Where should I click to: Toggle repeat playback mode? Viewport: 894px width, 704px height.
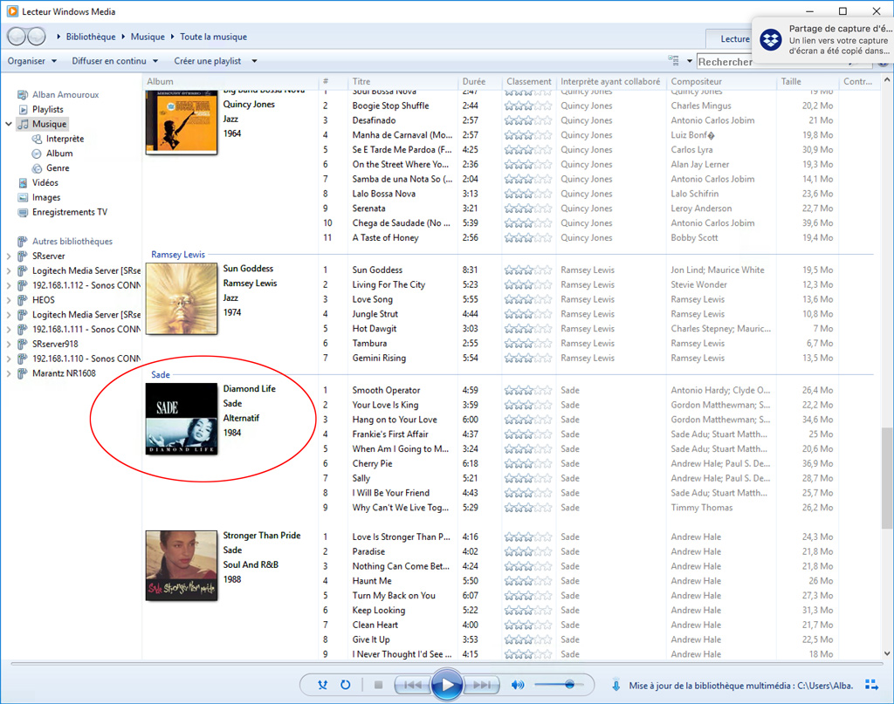[x=346, y=685]
